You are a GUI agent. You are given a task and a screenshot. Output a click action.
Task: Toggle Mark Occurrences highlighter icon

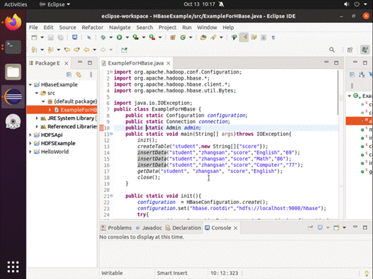click(243, 37)
